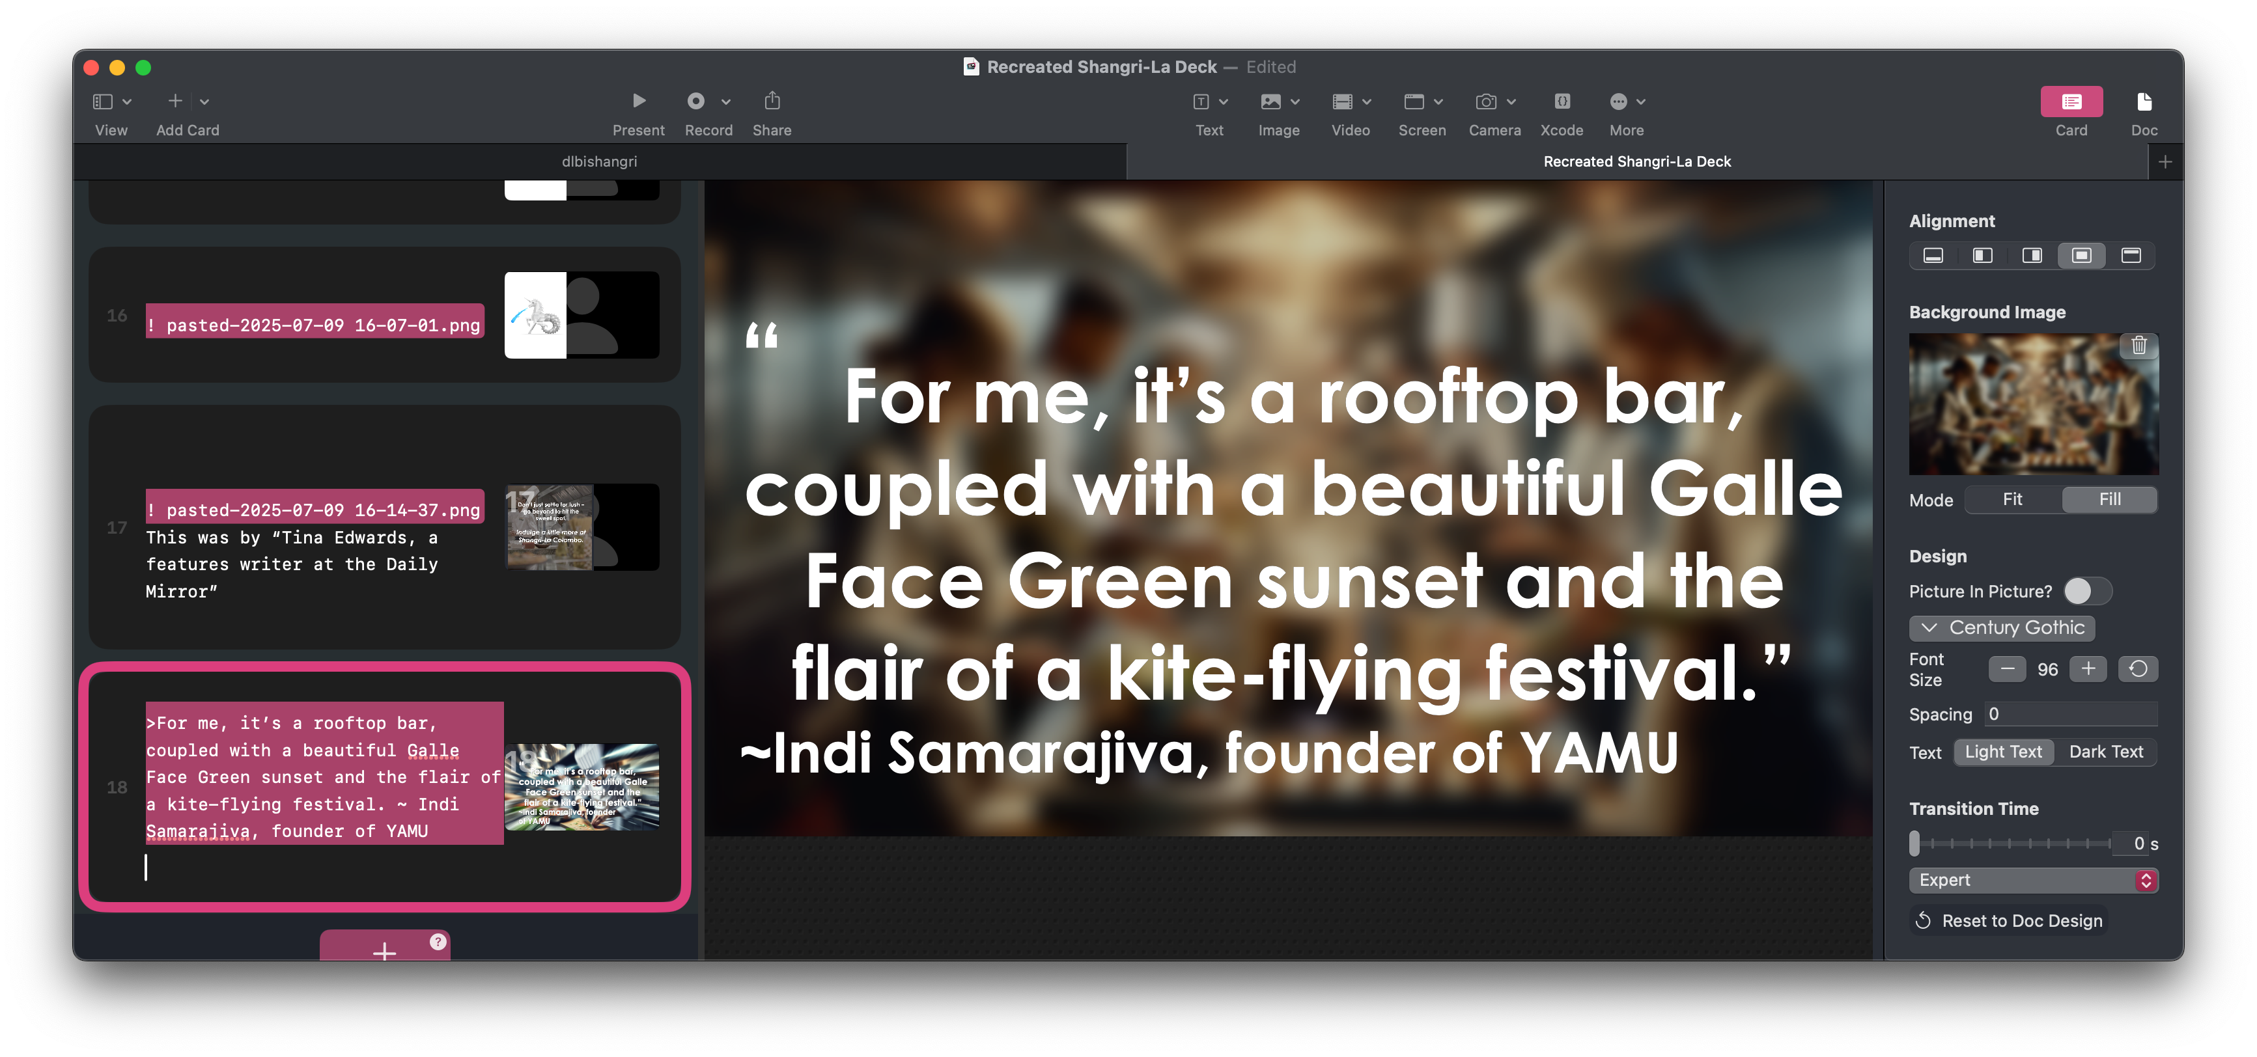This screenshot has height=1057, width=2257.
Task: Open View dropdown chevron
Action: tap(127, 102)
